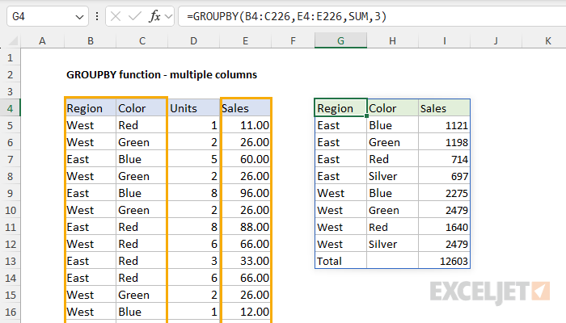Click the 'Region' header in cell G4

pyautogui.click(x=340, y=107)
